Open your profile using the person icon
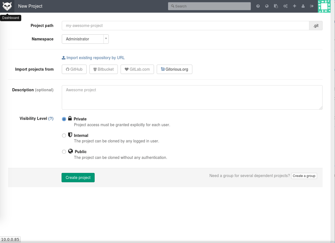Viewport: 335px width, 243px height. point(303,6)
